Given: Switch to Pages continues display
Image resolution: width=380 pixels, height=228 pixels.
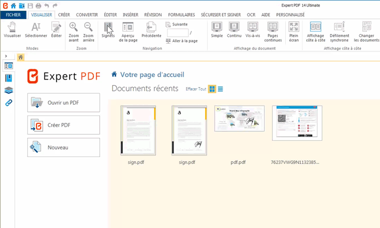Looking at the screenshot, I should (273, 31).
